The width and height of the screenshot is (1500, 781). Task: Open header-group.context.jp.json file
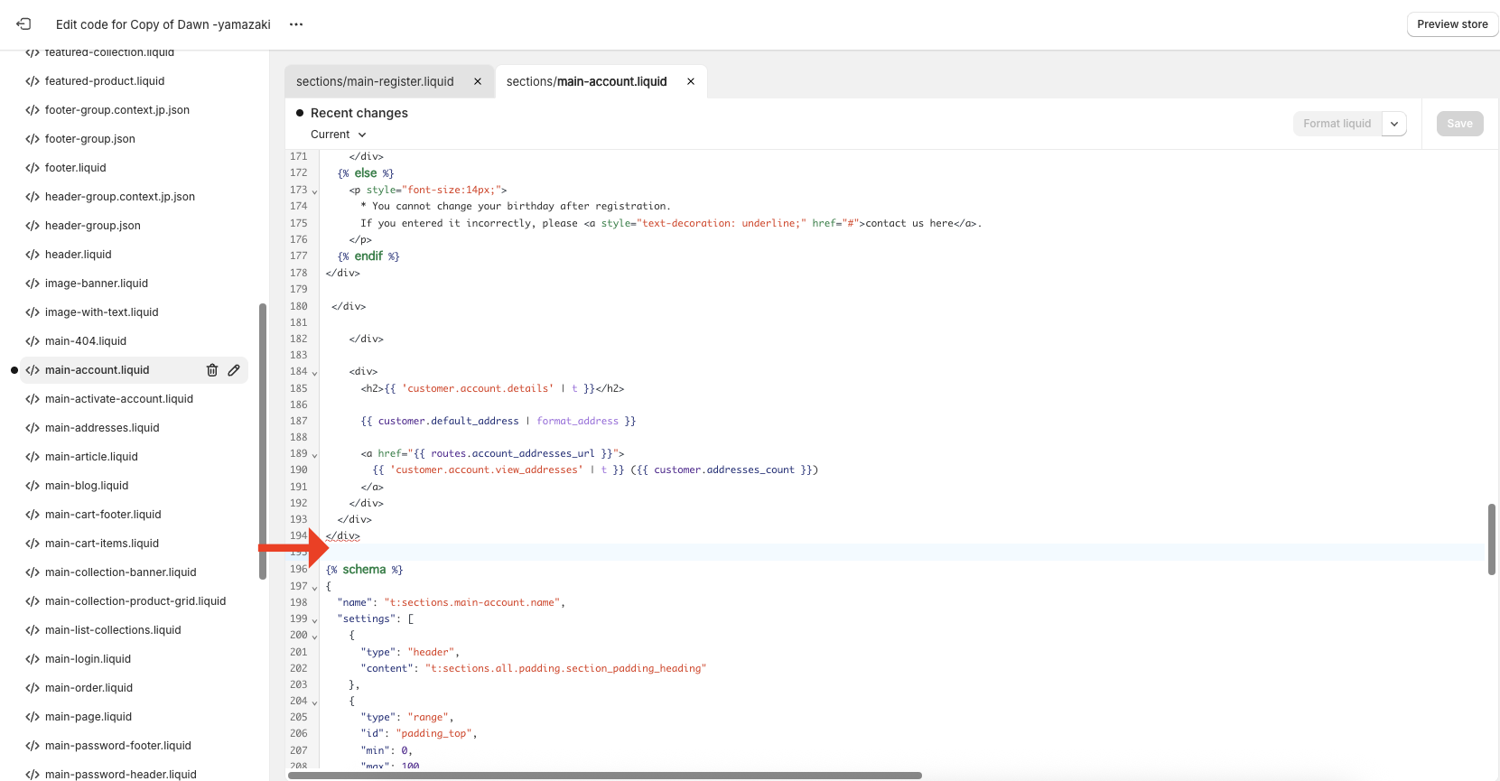(120, 197)
